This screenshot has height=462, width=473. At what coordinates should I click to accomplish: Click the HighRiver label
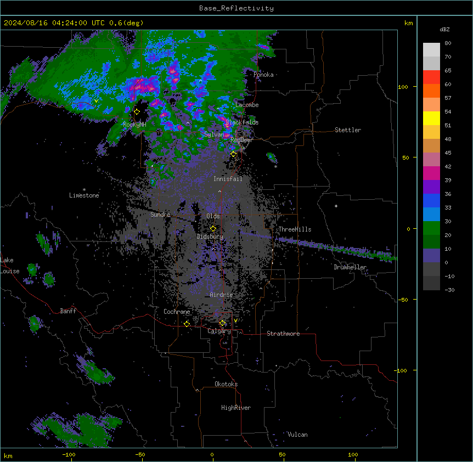pos(236,408)
